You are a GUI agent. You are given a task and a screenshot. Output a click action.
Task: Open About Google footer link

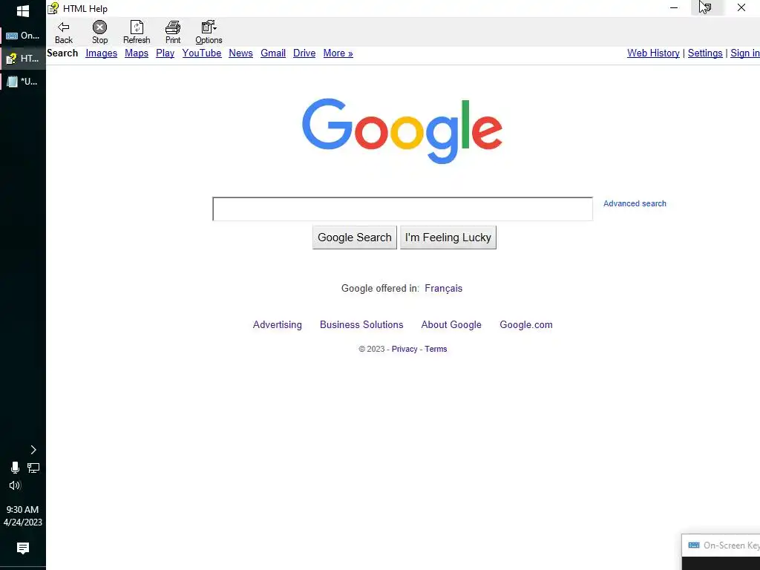[x=451, y=325]
